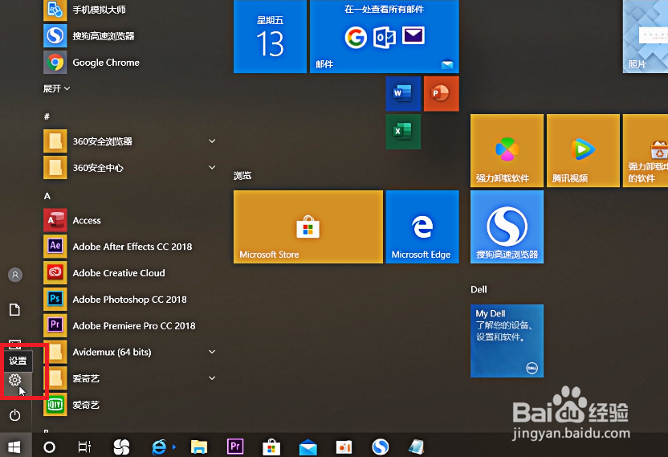Open the My Dell tile
Viewport: 668px width, 457px height.
pyautogui.click(x=507, y=341)
